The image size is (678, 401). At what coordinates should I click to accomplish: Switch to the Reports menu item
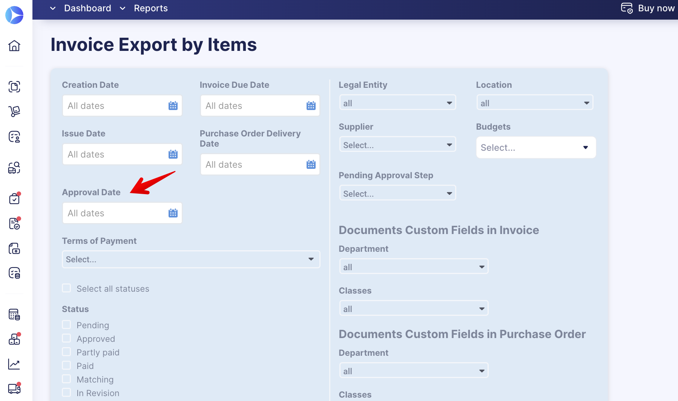[150, 8]
